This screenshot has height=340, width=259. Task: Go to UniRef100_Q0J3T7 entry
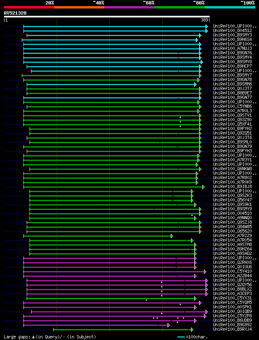pyautogui.click(x=232, y=88)
